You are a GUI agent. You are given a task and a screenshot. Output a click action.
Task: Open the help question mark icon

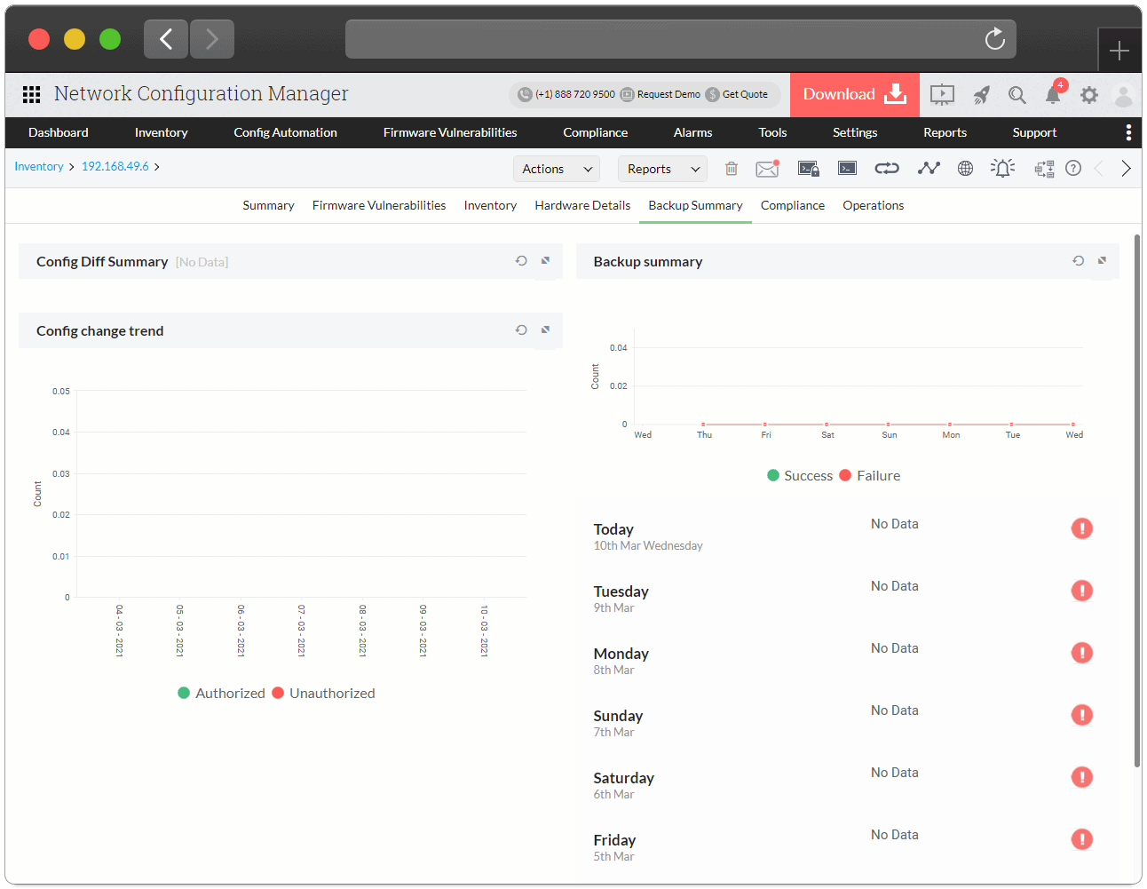pos(1073,168)
